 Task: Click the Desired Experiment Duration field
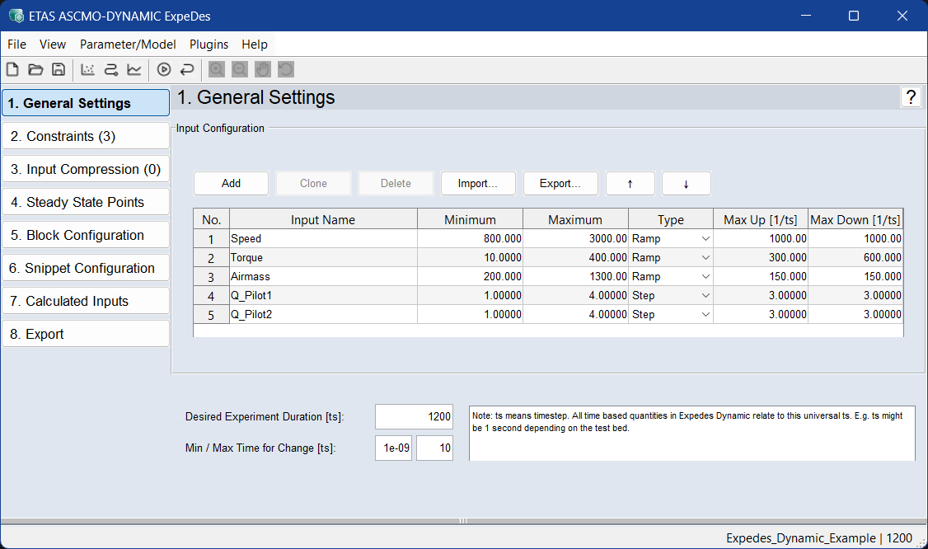[x=414, y=417]
